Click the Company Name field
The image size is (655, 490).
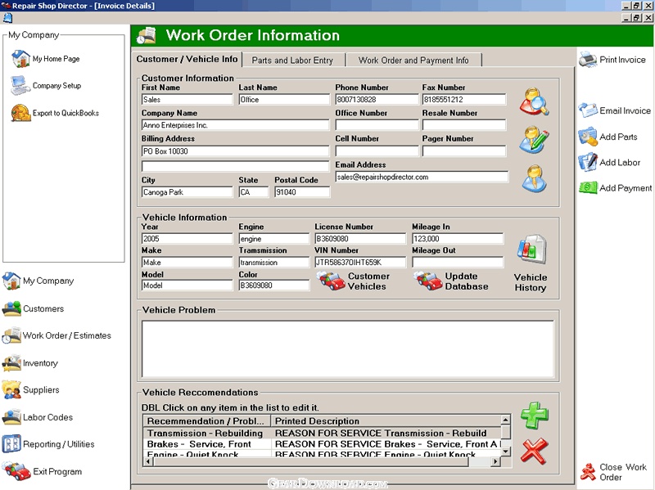pos(235,125)
